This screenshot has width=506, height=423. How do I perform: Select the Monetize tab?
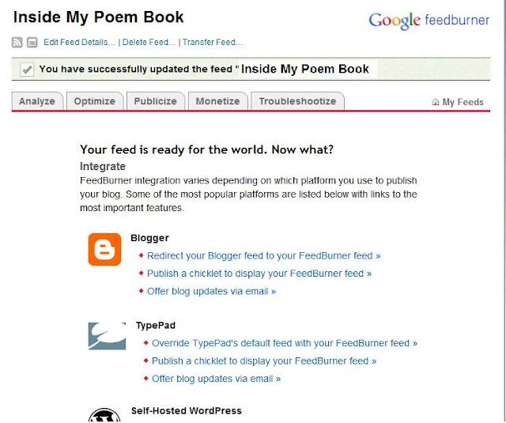(217, 101)
